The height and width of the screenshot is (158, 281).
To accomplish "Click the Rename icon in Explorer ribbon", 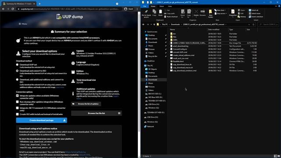I will 202,13.
